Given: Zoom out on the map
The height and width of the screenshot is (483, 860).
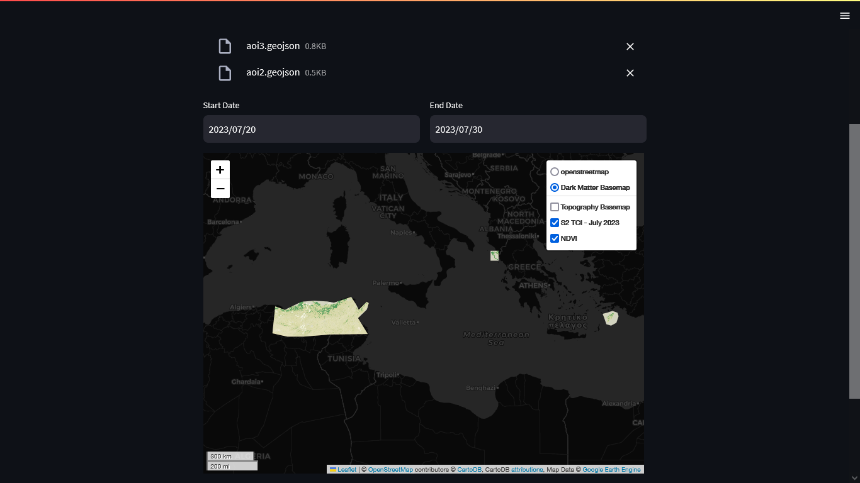Looking at the screenshot, I should [220, 189].
